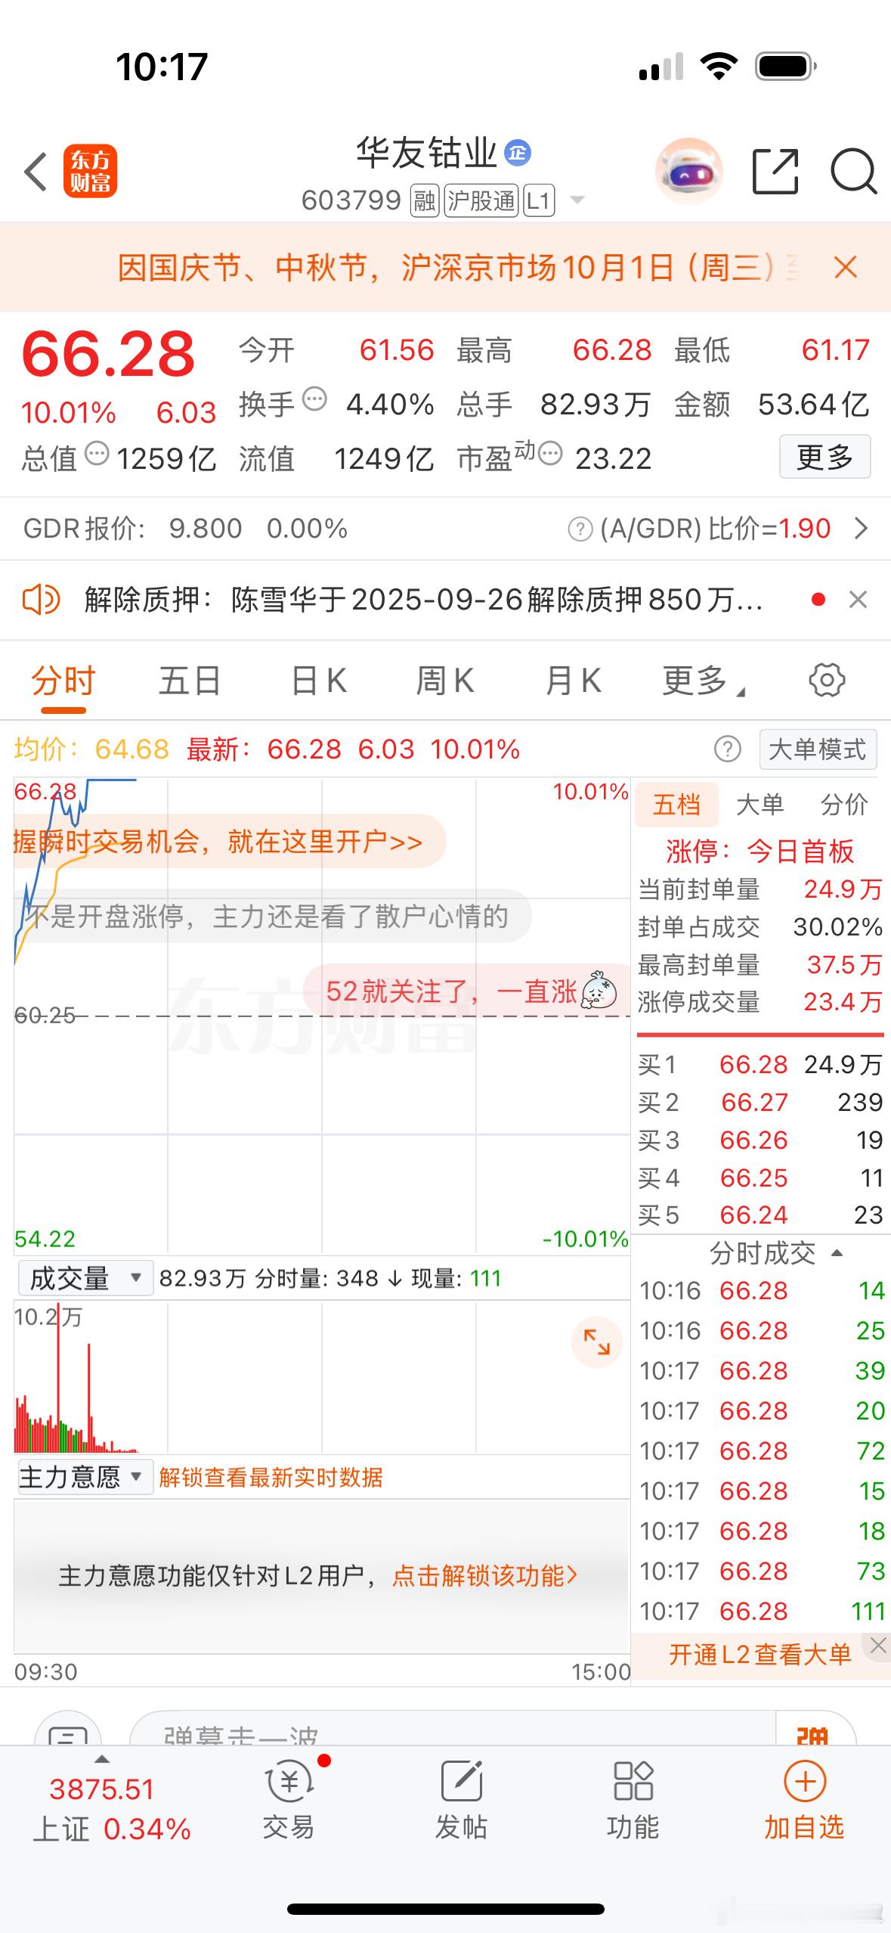Toggle 大单模式 large order mode
Viewport: 891px width, 1933px height.
[x=818, y=749]
